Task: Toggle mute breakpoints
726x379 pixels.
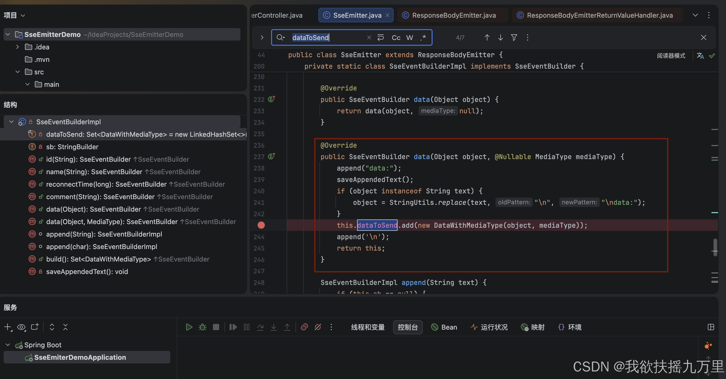Action: point(318,327)
